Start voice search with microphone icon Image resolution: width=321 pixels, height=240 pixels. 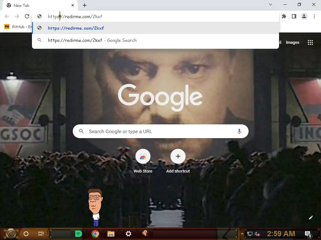point(239,131)
